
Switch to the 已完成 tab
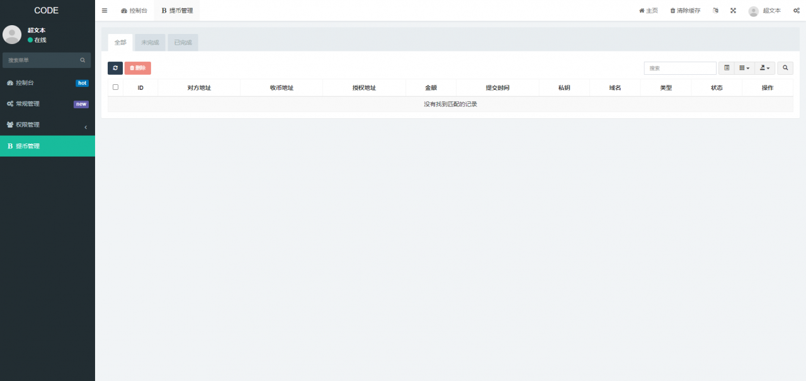pos(183,43)
